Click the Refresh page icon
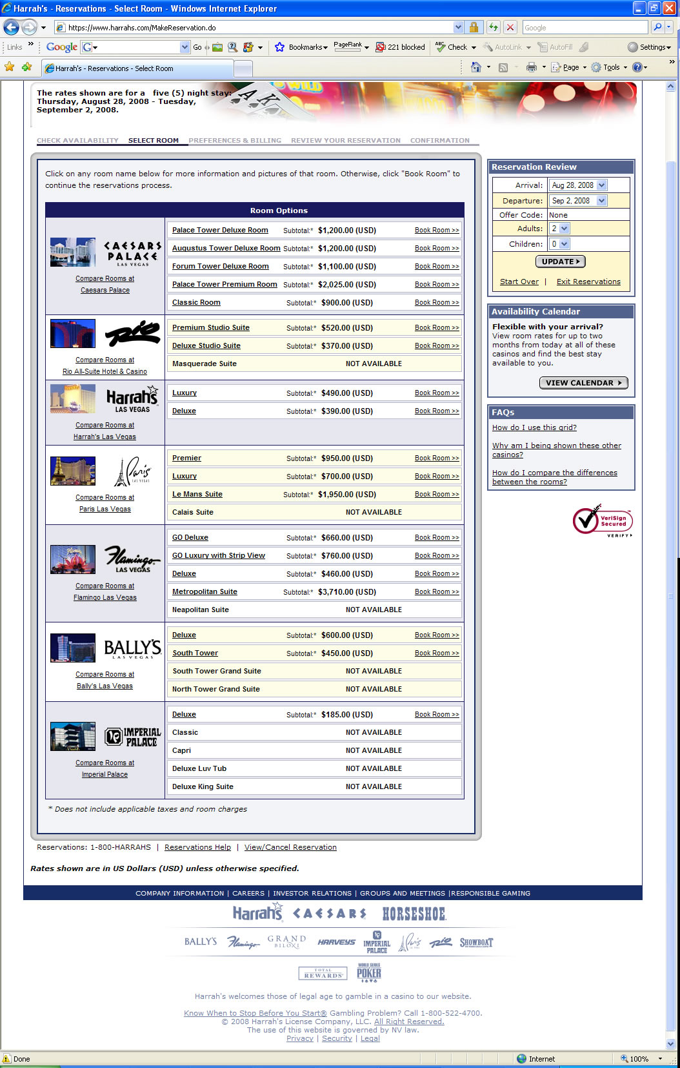Viewport: 680px width, 1068px height. click(x=494, y=27)
